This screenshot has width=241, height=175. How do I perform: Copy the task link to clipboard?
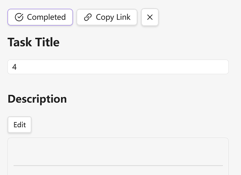click(107, 17)
